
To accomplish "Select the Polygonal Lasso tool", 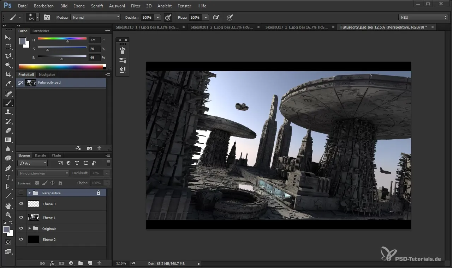I will pyautogui.click(x=8, y=56).
